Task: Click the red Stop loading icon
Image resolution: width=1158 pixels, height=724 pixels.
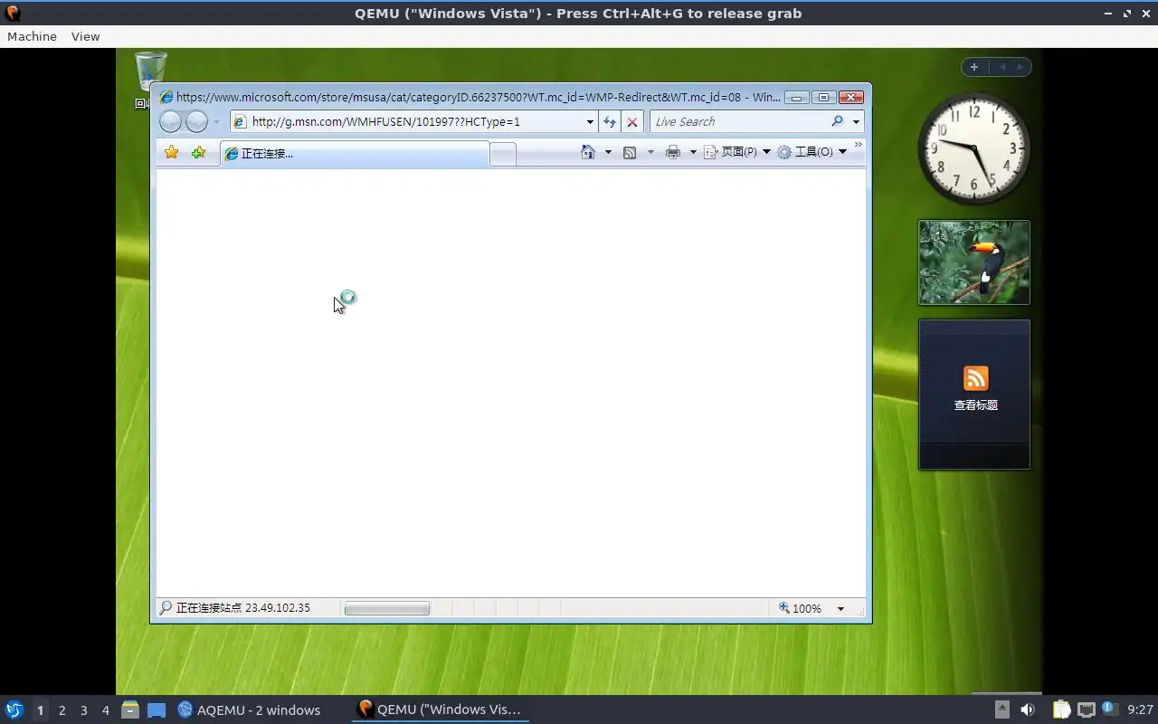Action: (632, 121)
